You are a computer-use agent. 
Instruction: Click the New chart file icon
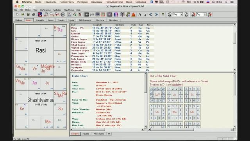tap(17, 14)
